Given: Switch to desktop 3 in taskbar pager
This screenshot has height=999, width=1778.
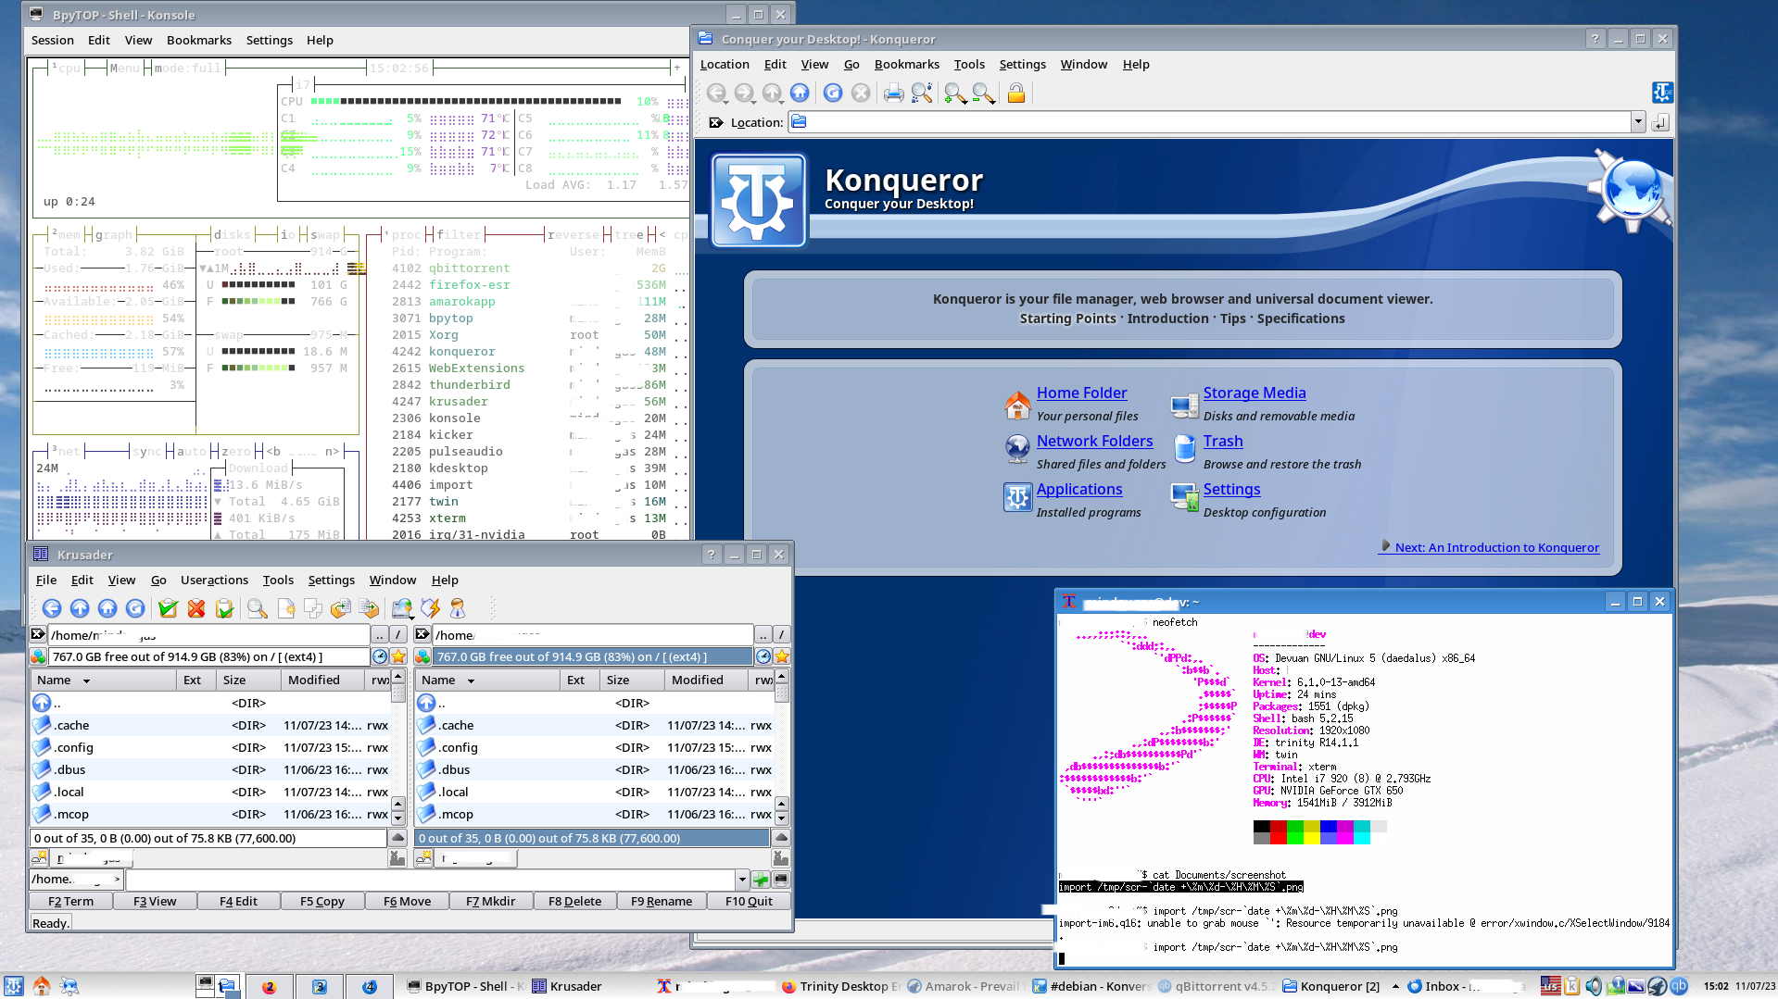Looking at the screenshot, I should tap(319, 986).
